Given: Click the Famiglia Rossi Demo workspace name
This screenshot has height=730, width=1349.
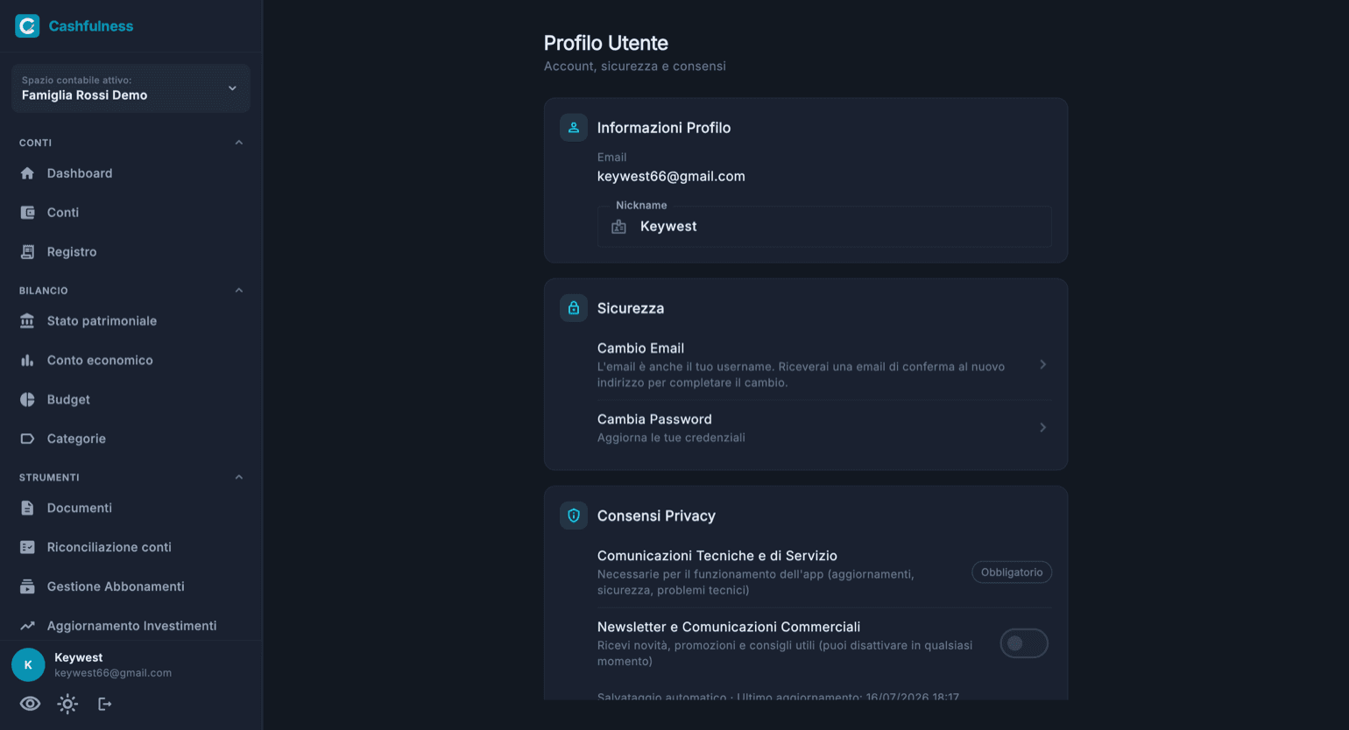Looking at the screenshot, I should (84, 95).
